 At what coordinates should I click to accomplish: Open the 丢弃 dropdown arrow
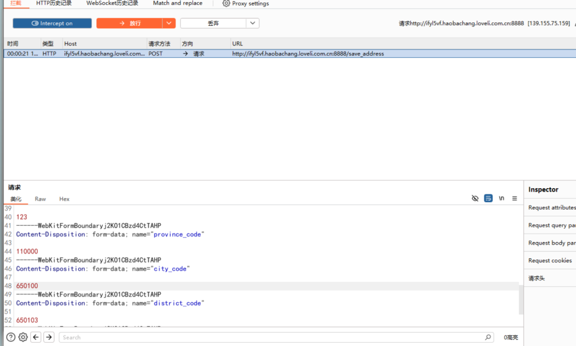click(x=253, y=24)
